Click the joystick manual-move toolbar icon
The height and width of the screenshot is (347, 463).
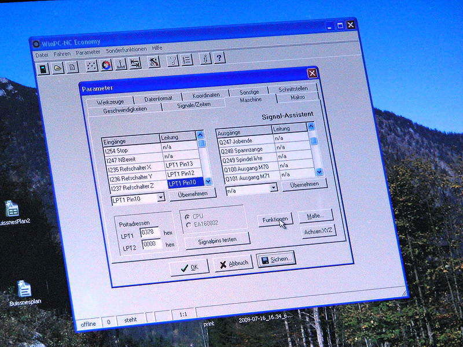click(121, 64)
